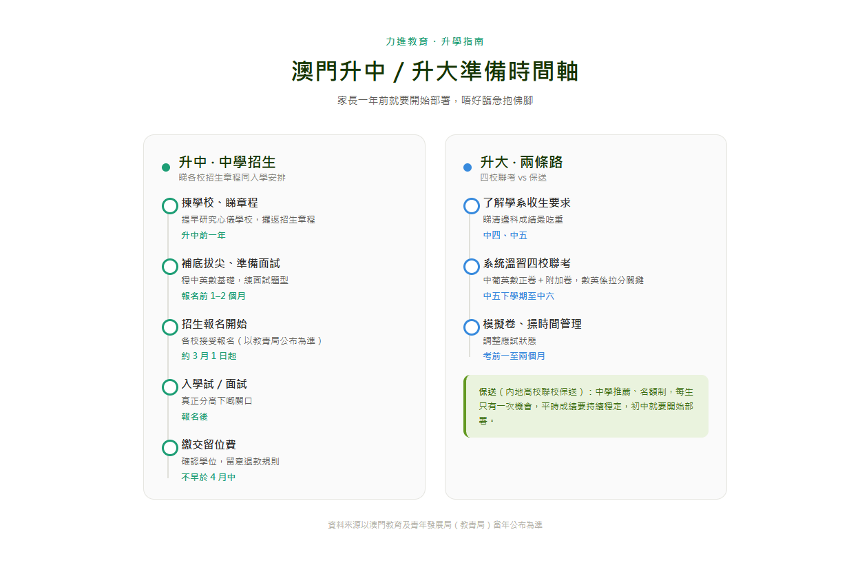Click step title 模擬卷、操時間管理
The width and height of the screenshot is (860, 563).
click(532, 325)
